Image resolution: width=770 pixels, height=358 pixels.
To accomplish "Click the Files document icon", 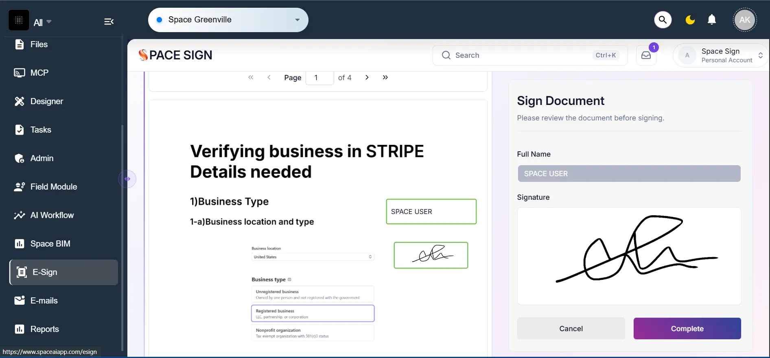I will pos(19,44).
